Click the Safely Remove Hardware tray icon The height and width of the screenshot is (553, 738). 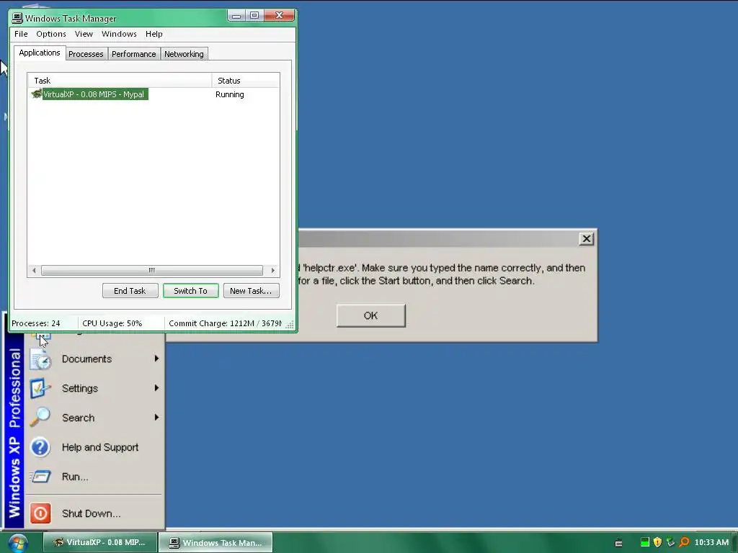click(x=671, y=542)
